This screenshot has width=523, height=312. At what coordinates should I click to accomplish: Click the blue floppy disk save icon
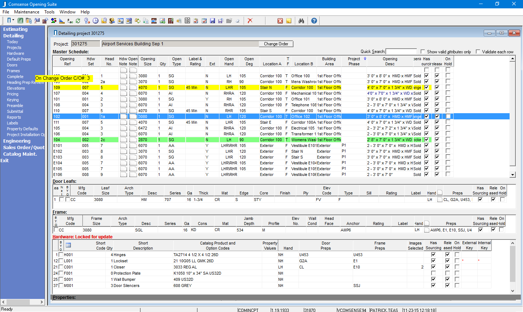pos(212,21)
